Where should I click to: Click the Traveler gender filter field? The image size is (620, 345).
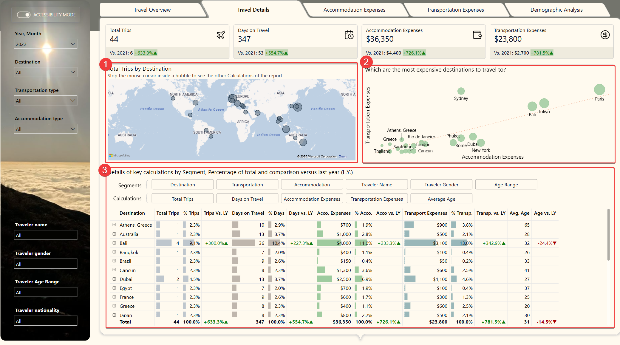point(46,264)
